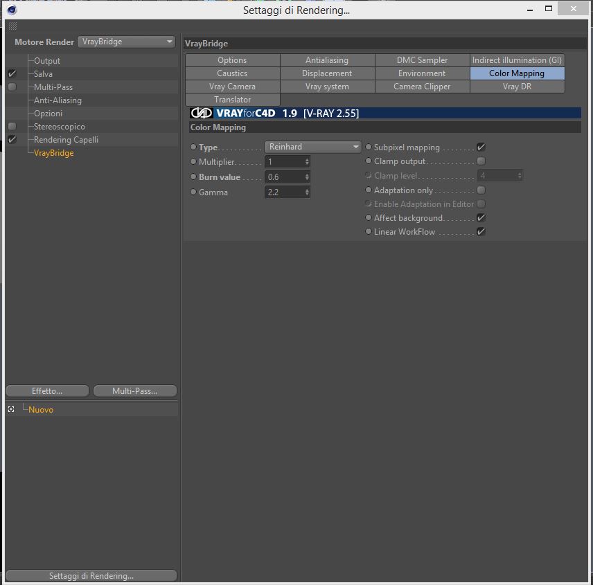The width and height of the screenshot is (593, 585).
Task: Click the dotted grip handle below title bar
Action: 12,26
